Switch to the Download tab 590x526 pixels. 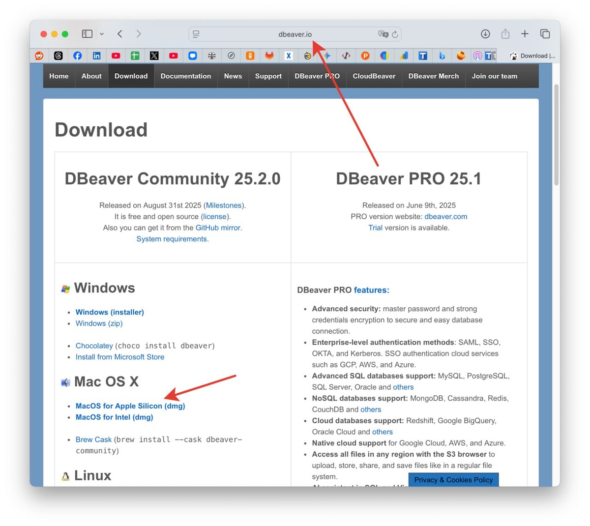(x=532, y=56)
